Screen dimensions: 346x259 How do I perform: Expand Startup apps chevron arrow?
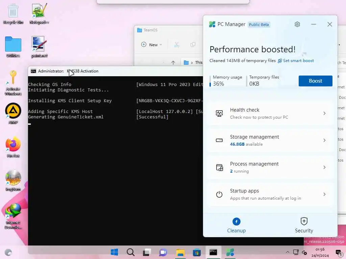[324, 194]
